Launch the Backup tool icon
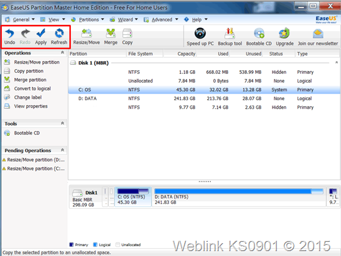Screen dimensions: 341x256 [x=230, y=37]
